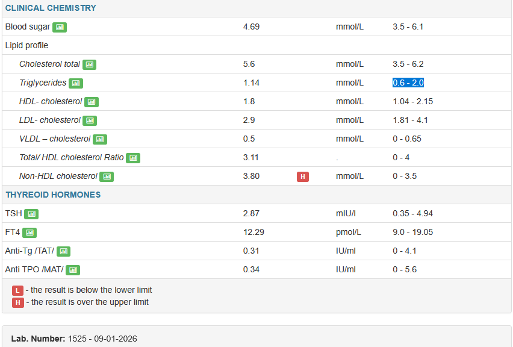513x347 pixels.
Task: Click the red L badge in the legend
Action: tap(18, 290)
